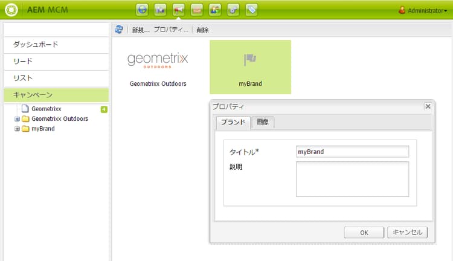The width and height of the screenshot is (453, 261).
Task: Expand the Geometrixx Outdoors tree node
Action: coord(17,119)
